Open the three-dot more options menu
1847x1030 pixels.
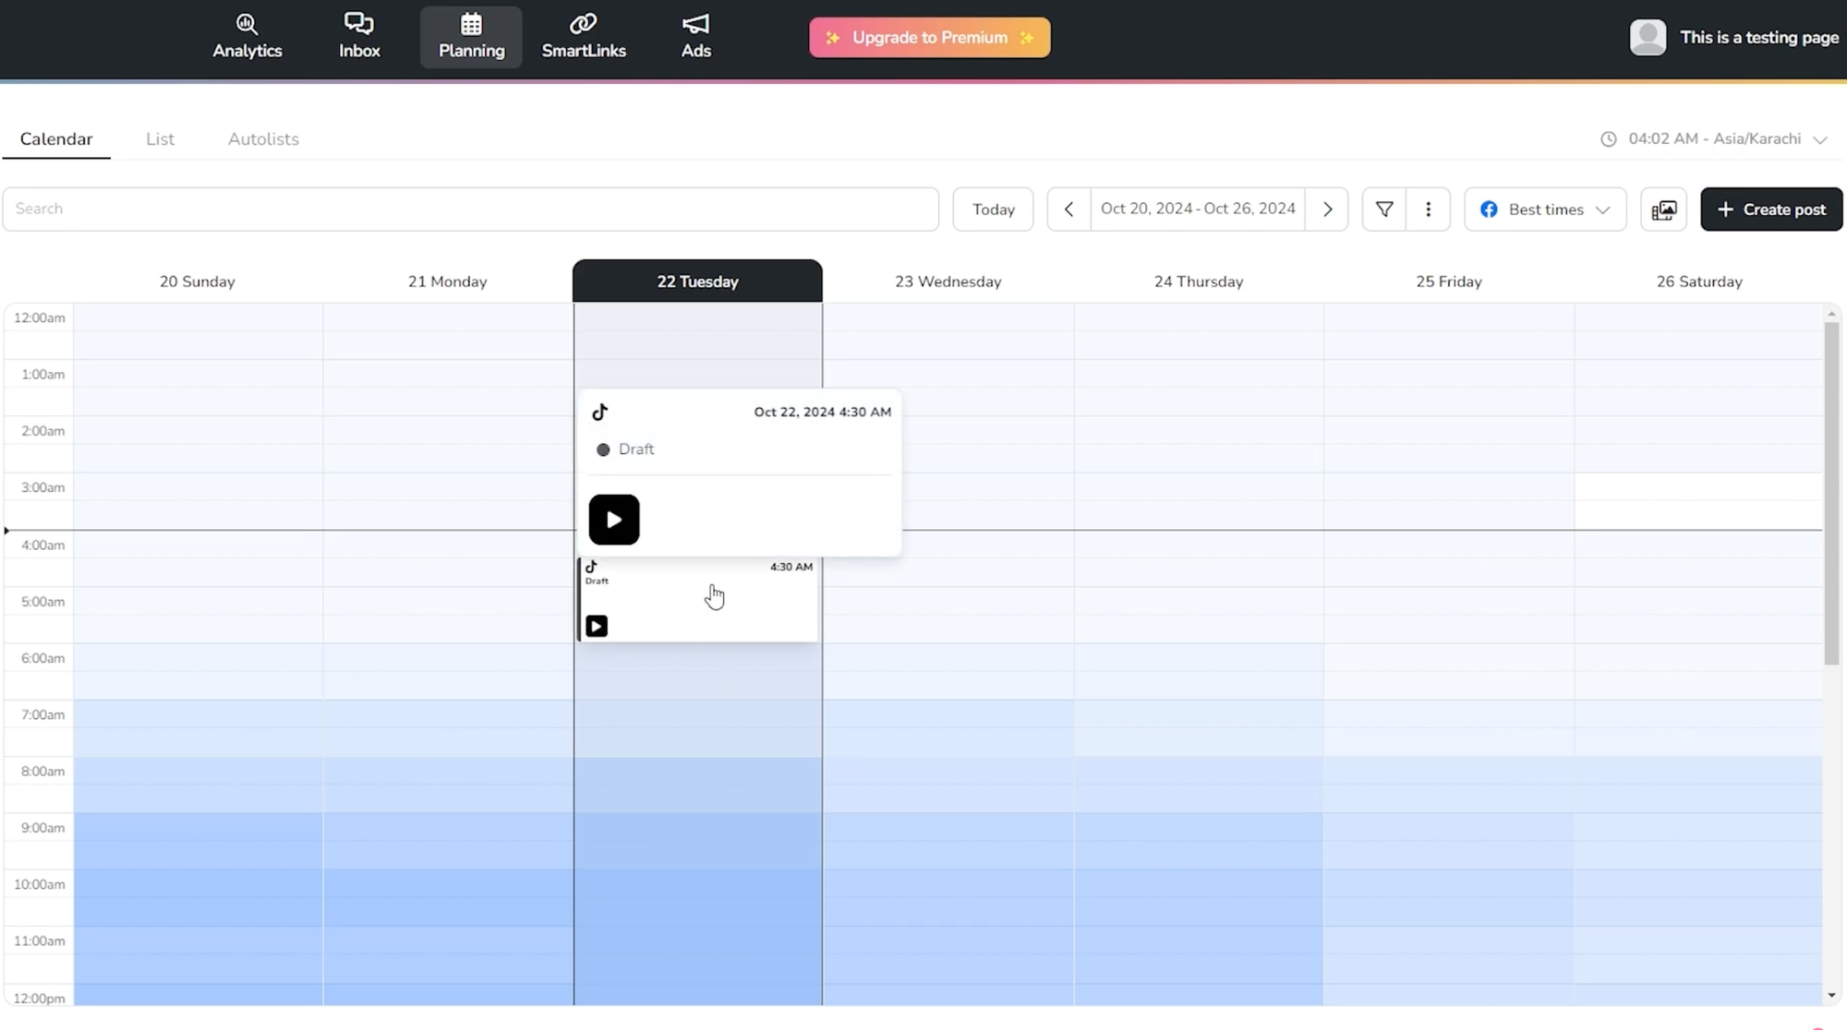[x=1428, y=210]
